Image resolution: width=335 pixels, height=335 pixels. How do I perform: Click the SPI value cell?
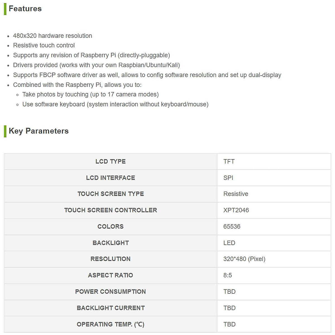point(228,178)
